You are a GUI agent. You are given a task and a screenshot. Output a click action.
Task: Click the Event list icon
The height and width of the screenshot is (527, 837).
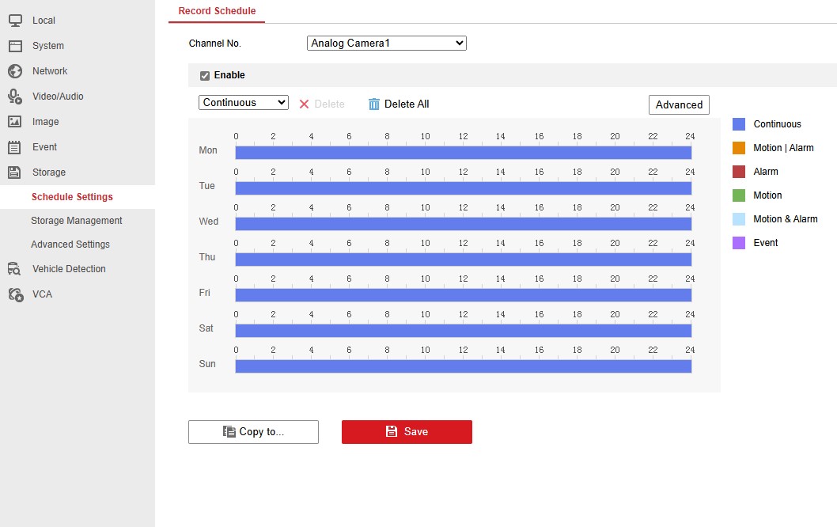point(15,147)
